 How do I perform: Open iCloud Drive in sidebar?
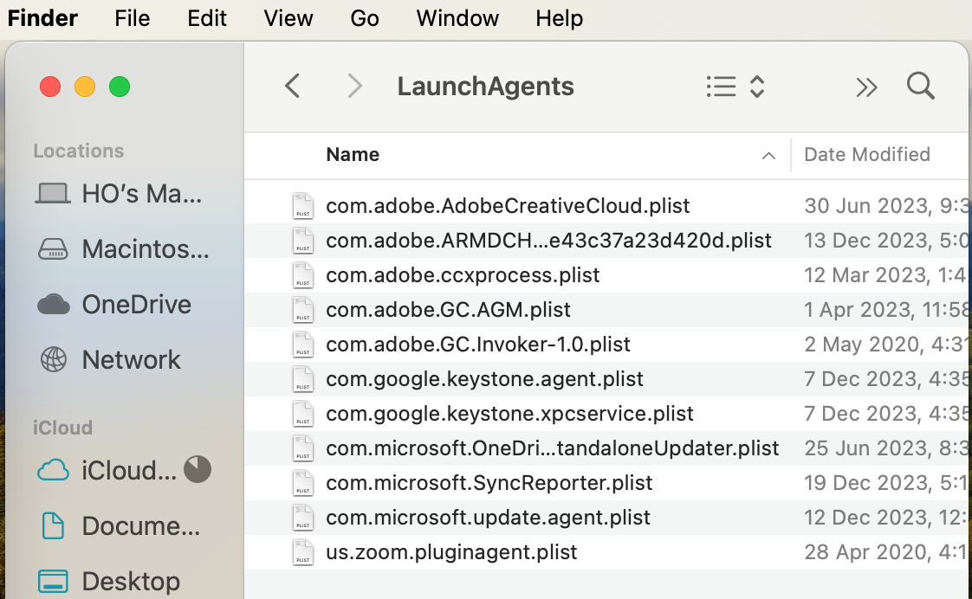tap(53, 470)
